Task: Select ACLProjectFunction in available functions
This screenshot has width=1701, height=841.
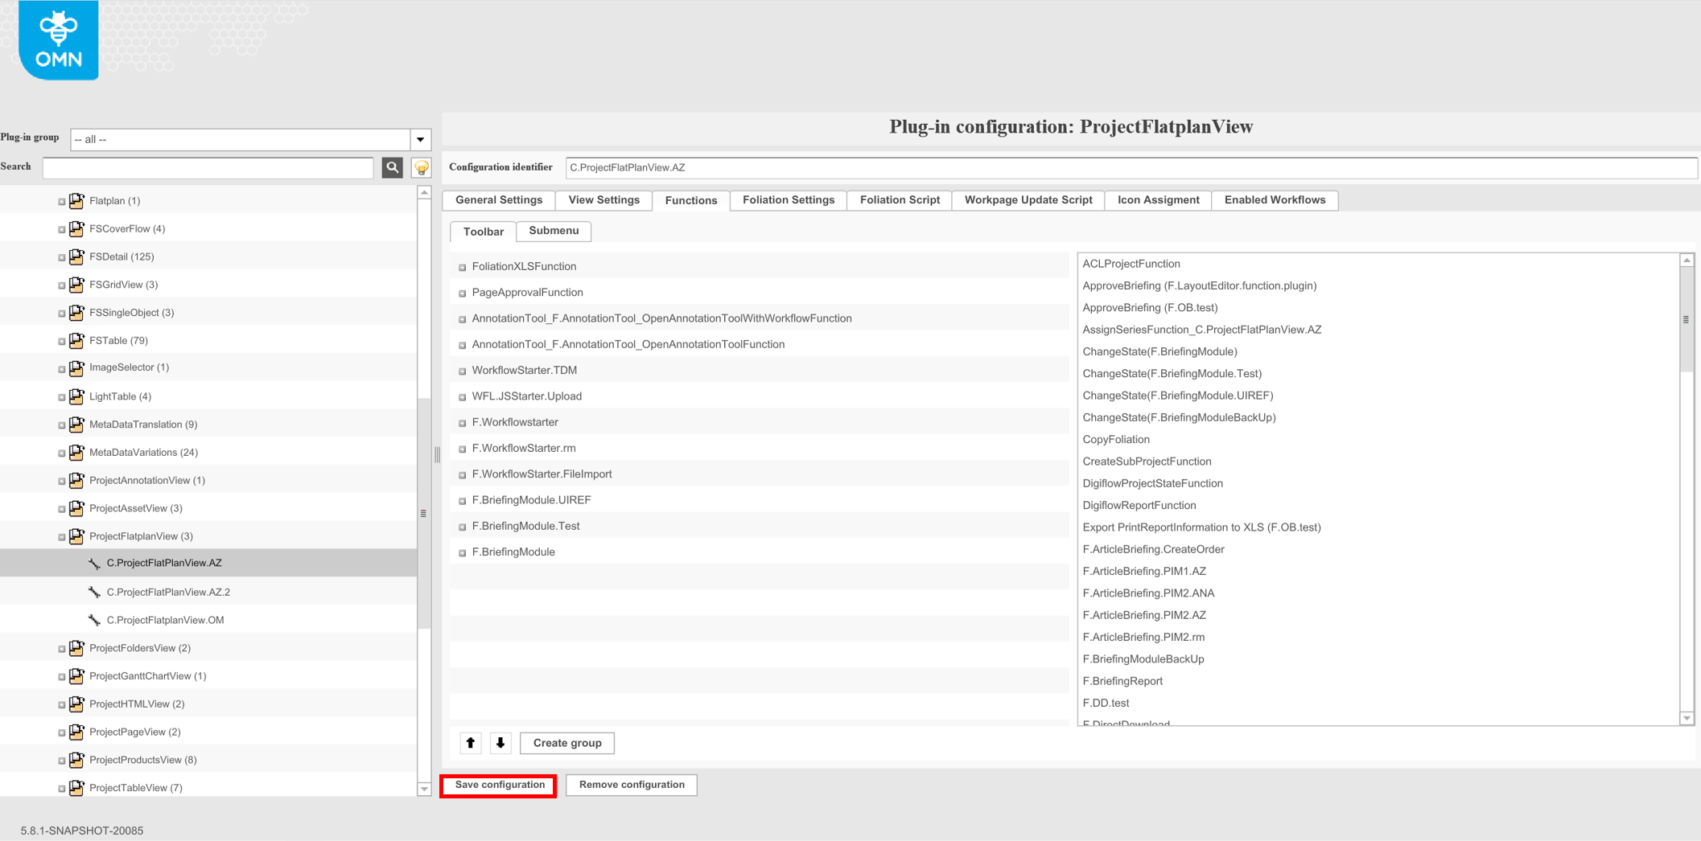Action: (x=1131, y=264)
